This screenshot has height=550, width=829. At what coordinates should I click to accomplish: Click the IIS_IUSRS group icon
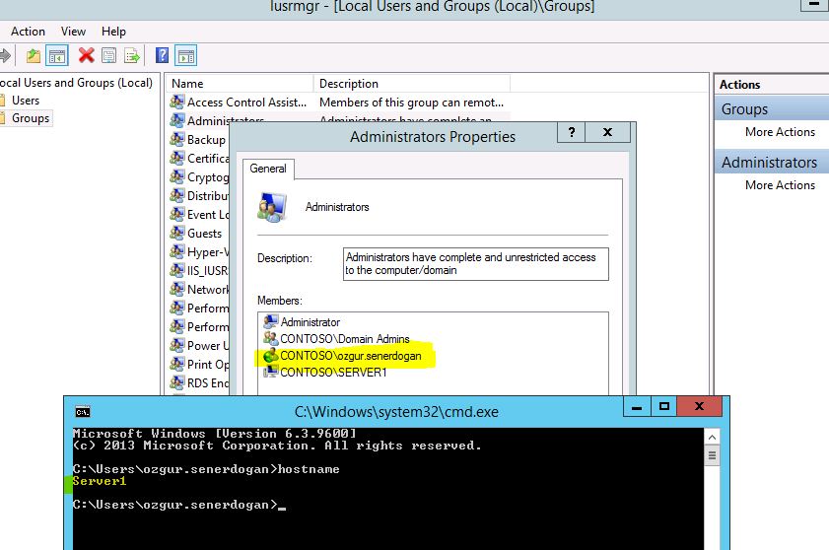click(177, 270)
